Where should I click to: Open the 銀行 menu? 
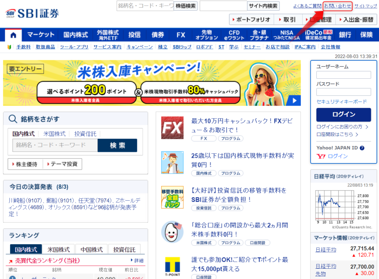tap(345, 35)
